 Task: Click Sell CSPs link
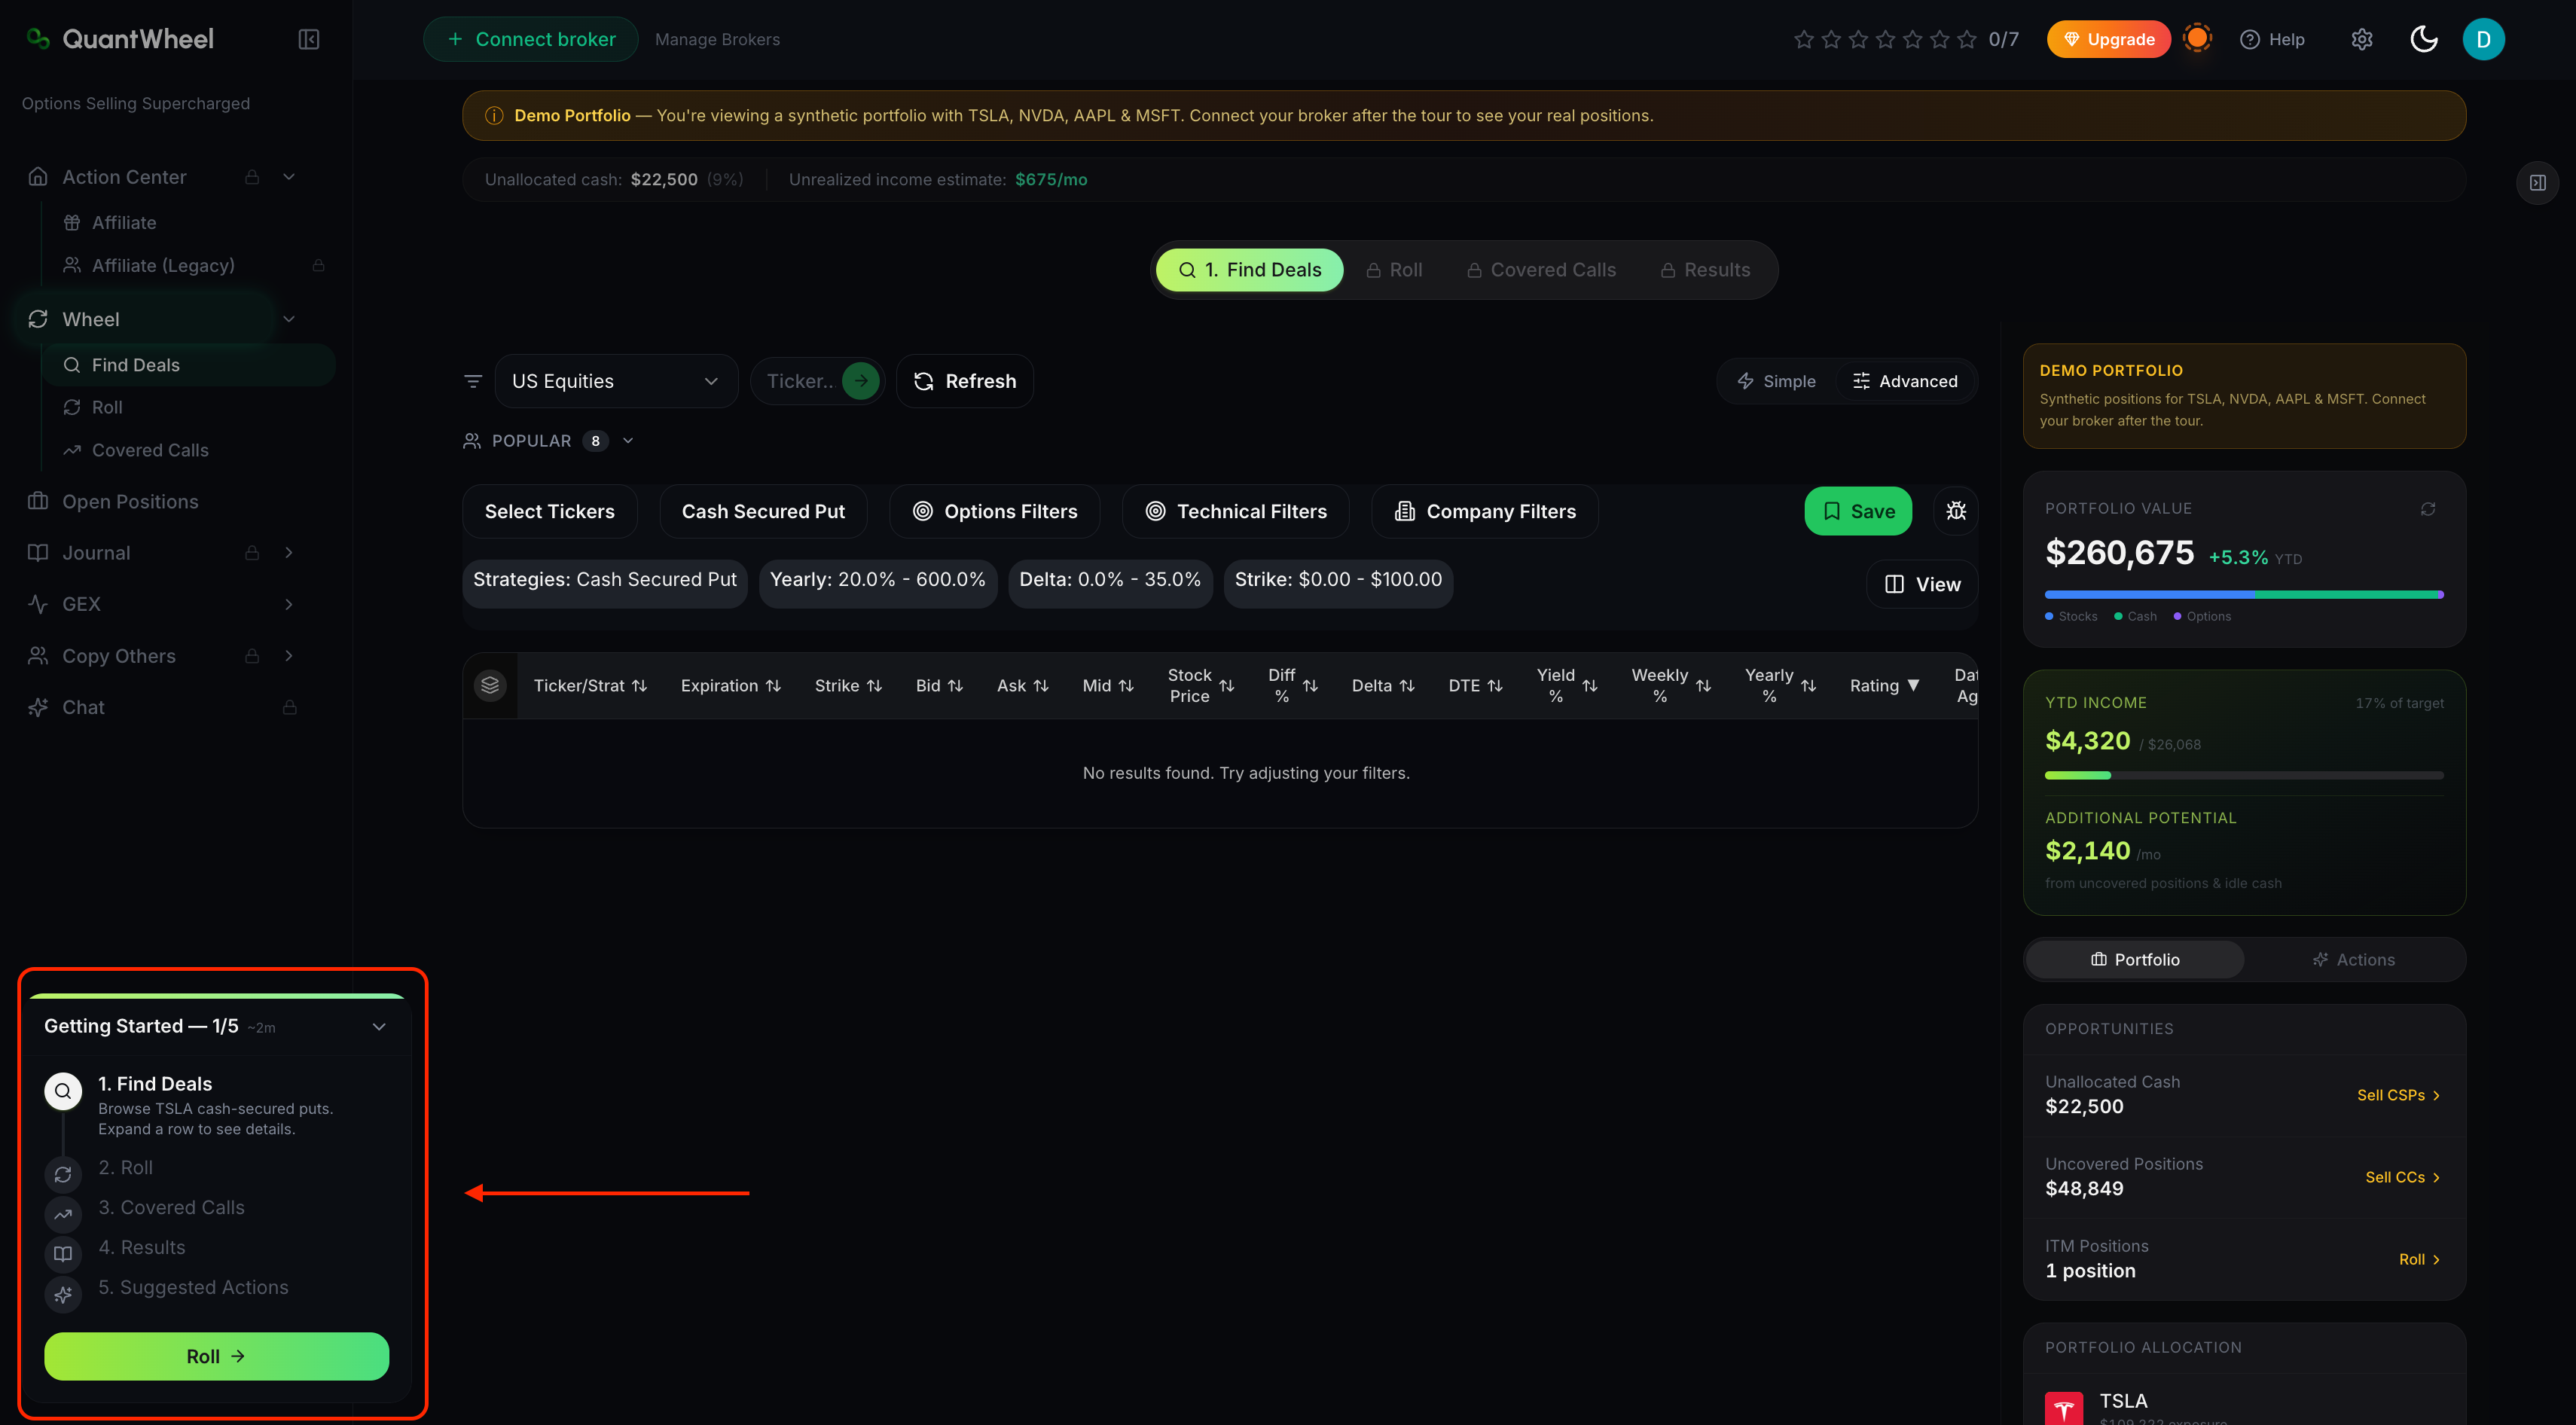pyautogui.click(x=2398, y=1095)
